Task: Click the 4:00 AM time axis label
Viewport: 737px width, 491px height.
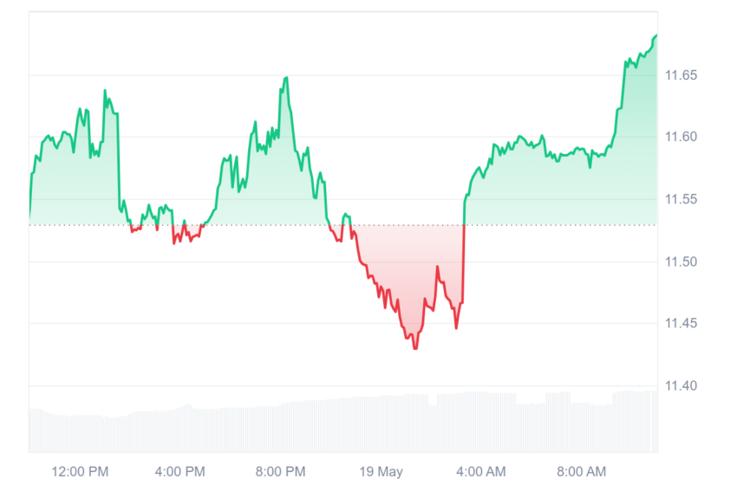Action: 481,471
